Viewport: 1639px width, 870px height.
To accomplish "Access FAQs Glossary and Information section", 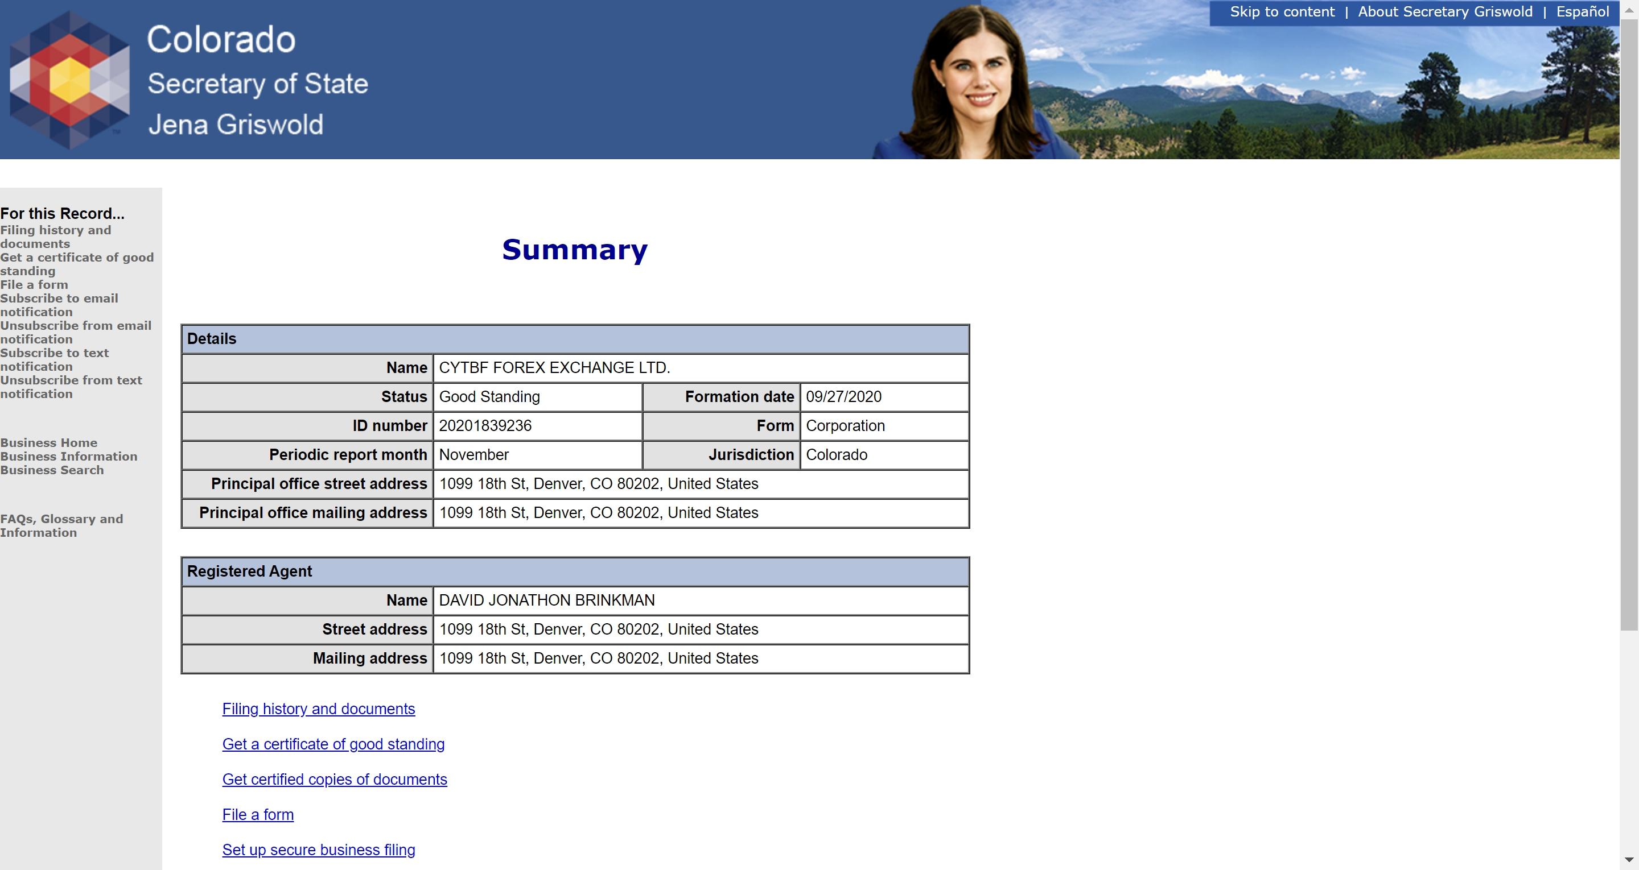I will 63,525.
